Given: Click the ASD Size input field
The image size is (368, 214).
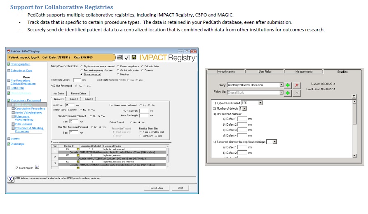Looking at the screenshot, I should 70,105.
